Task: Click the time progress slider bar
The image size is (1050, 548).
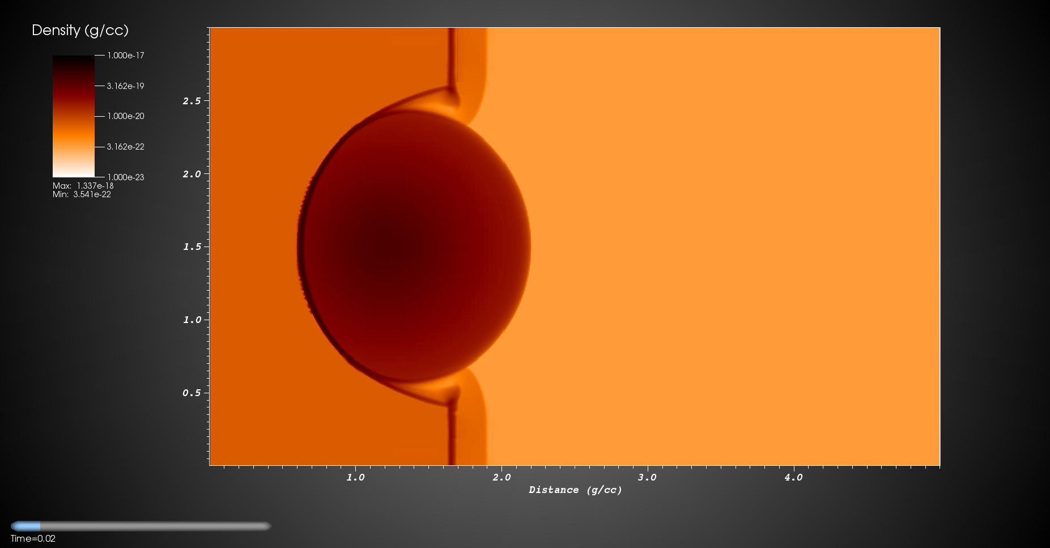Action: click(x=142, y=526)
